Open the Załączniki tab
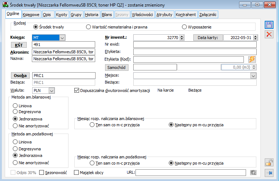This screenshot has height=181, width=279. (x=208, y=15)
